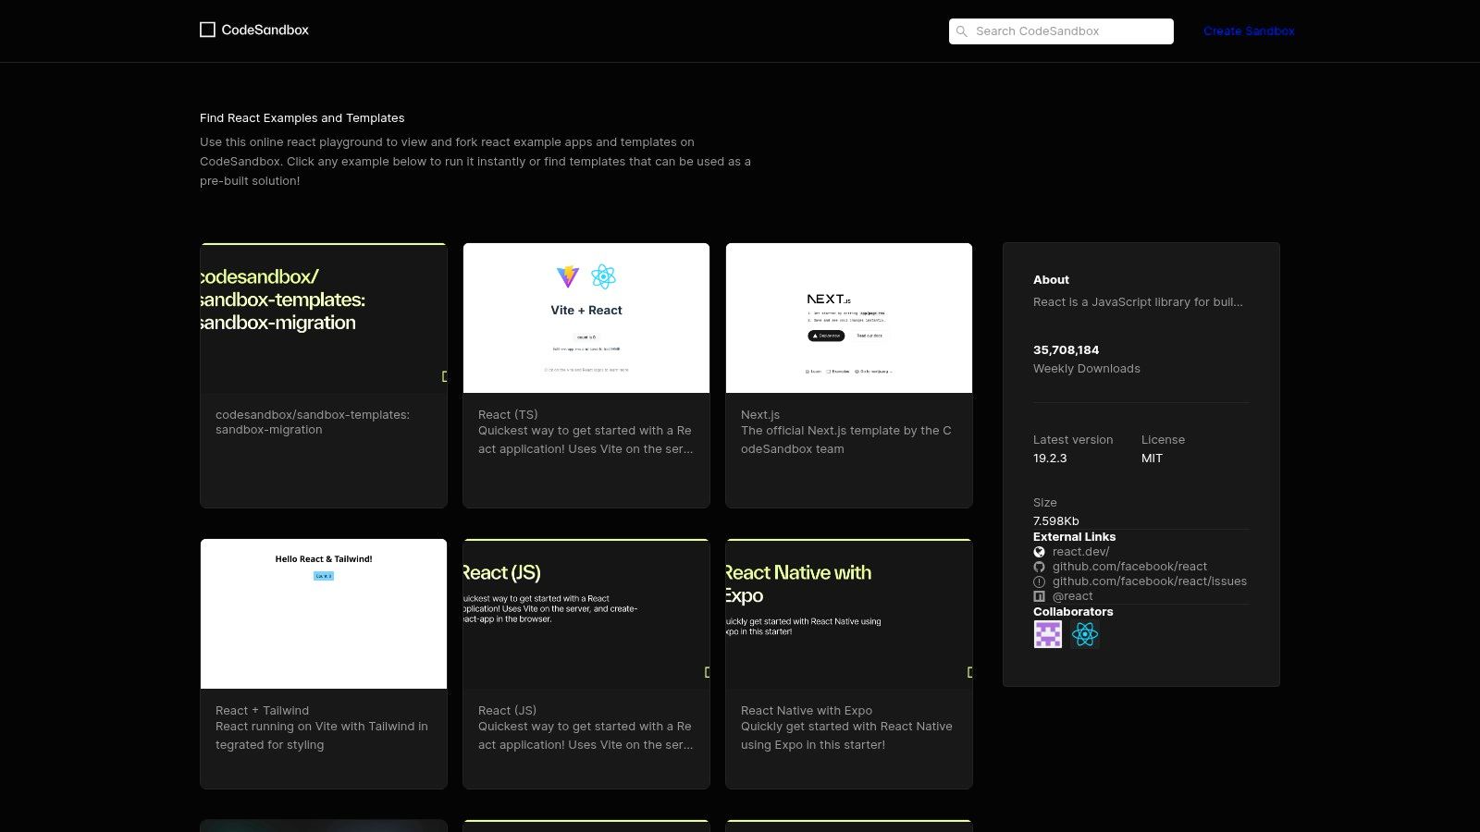
Task: Open the react.dev/ external link
Action: [x=1079, y=551]
